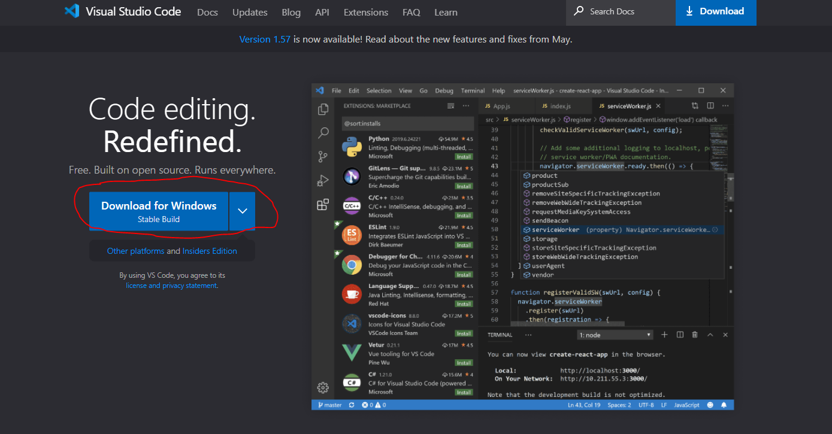Open the 1: node terminal dropdown

[615, 335]
